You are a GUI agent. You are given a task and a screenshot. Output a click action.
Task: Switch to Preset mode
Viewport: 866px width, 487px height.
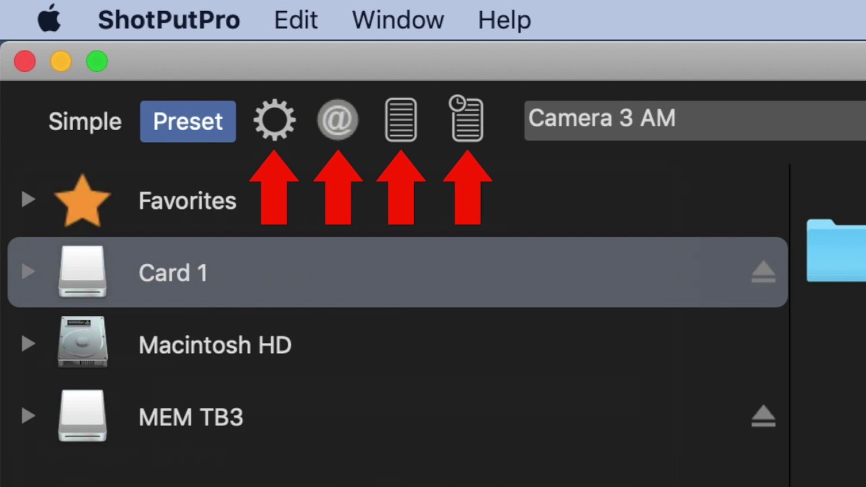tap(187, 122)
